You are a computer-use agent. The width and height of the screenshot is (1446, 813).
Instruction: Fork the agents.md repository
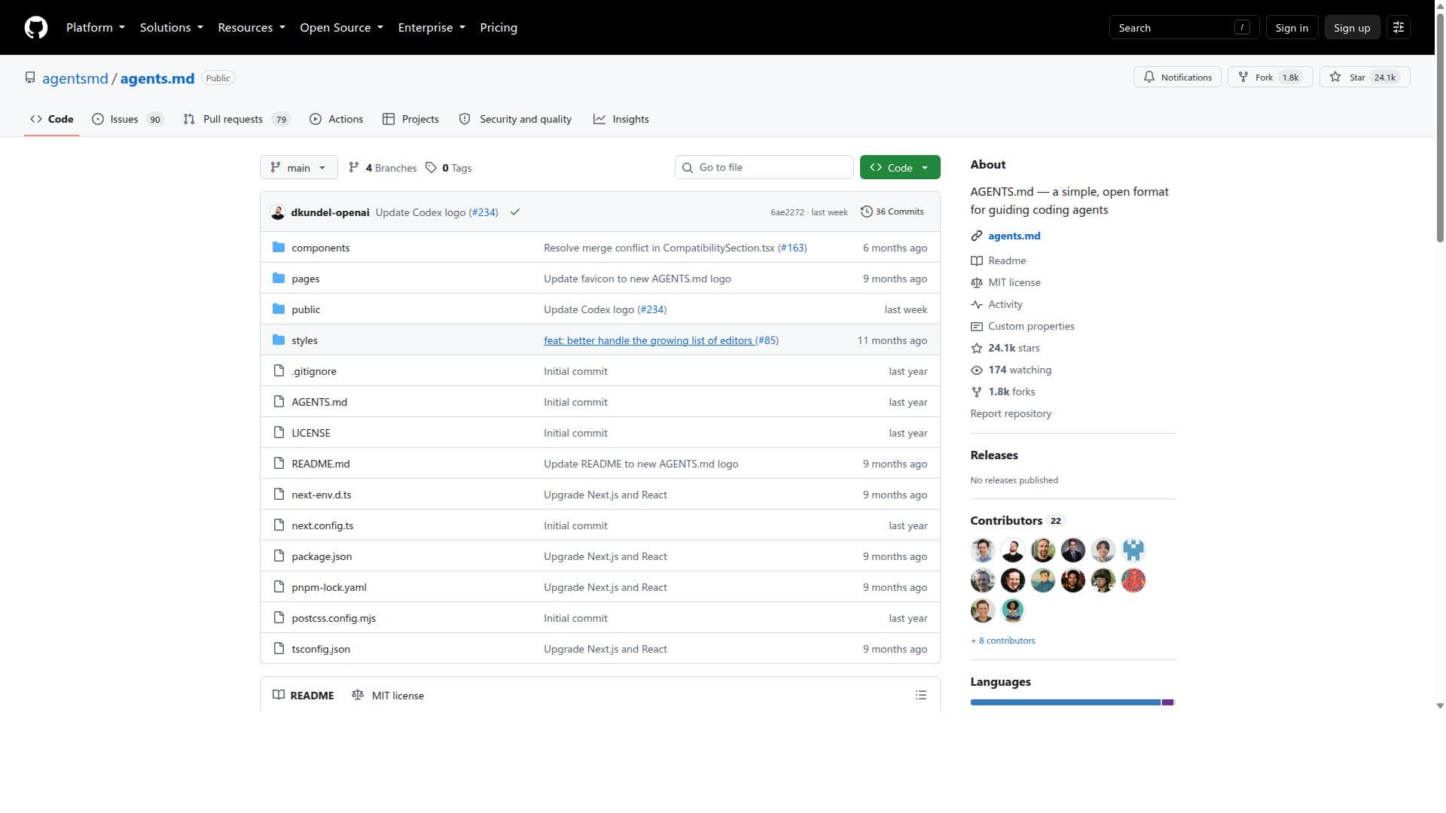click(x=1271, y=78)
